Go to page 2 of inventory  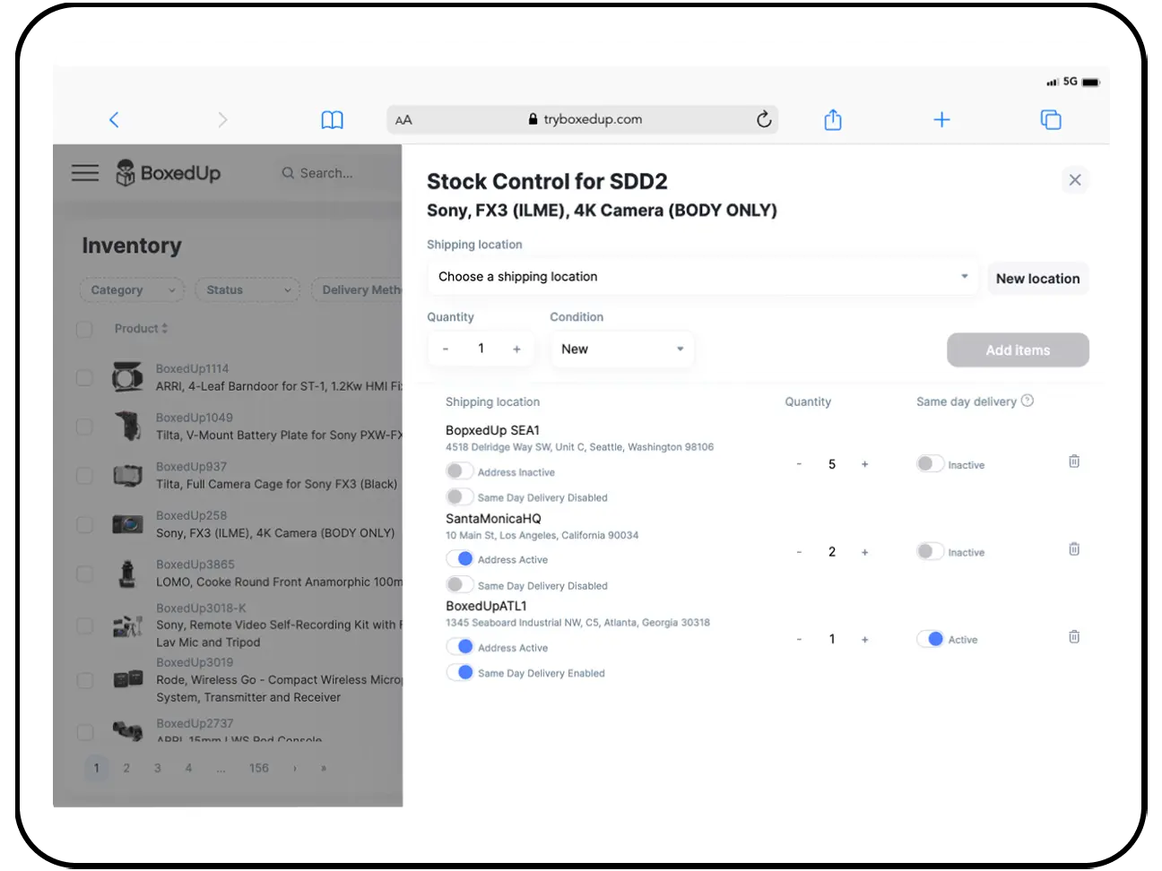coord(126,768)
